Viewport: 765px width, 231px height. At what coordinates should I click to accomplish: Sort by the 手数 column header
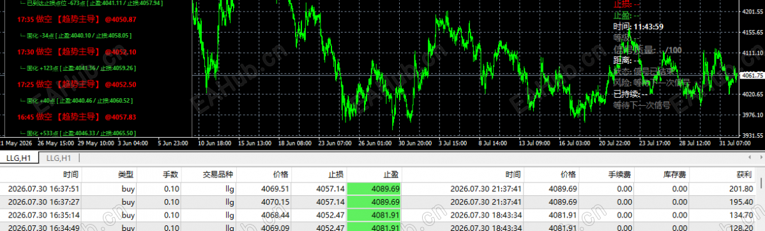(x=171, y=174)
